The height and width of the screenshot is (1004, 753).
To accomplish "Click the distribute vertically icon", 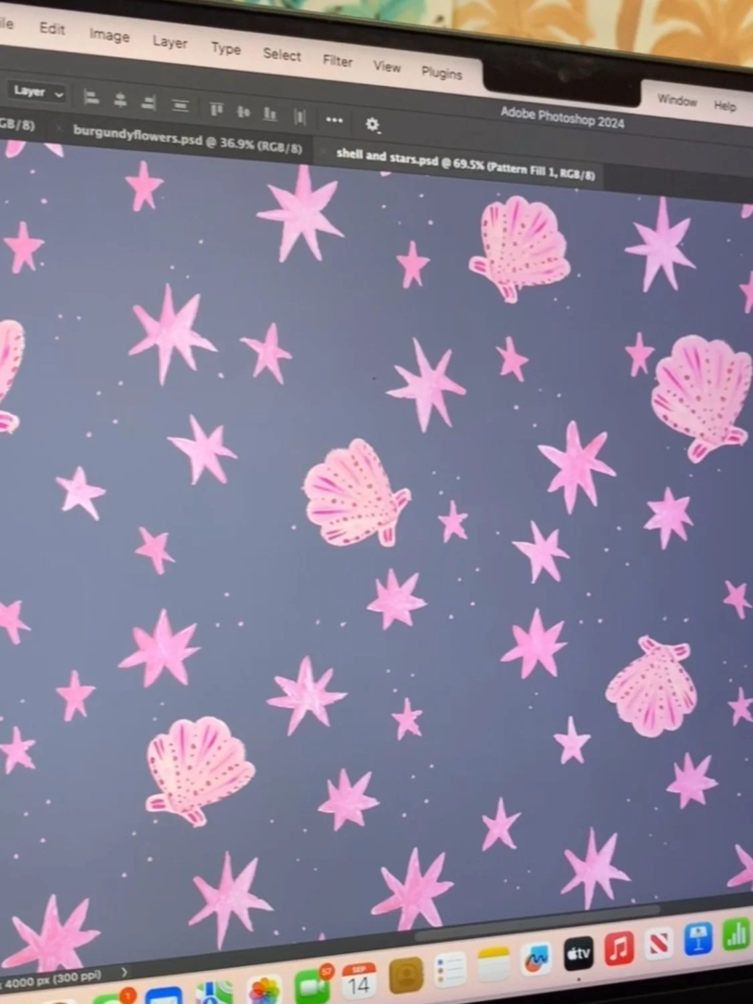I will (x=180, y=105).
